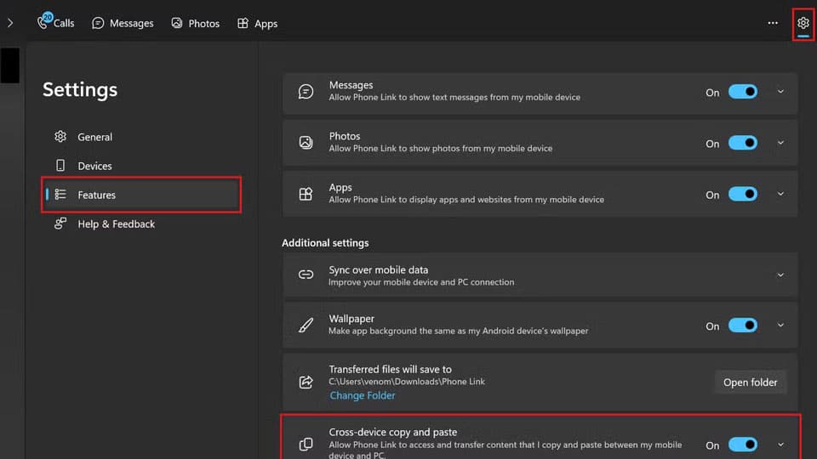This screenshot has width=817, height=459.
Task: Open the Apps tab in the top bar
Action: 257,23
